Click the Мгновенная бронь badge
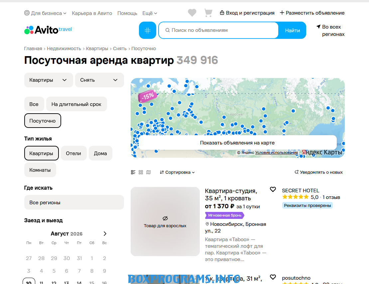369x284 pixels. [x=224, y=215]
